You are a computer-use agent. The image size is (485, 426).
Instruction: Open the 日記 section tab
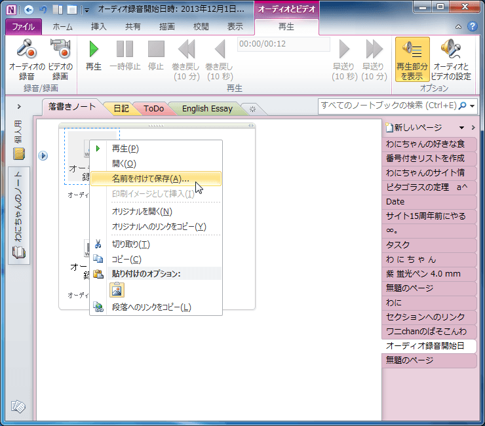click(121, 109)
